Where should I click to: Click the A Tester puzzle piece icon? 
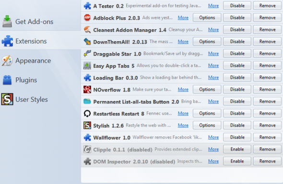pyautogui.click(x=87, y=6)
